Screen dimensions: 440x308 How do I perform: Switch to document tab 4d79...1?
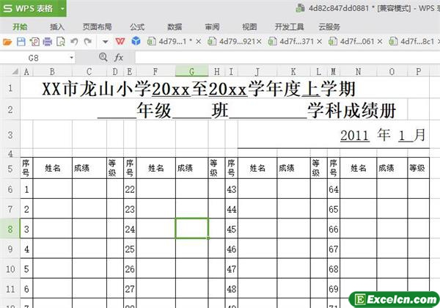click(170, 42)
